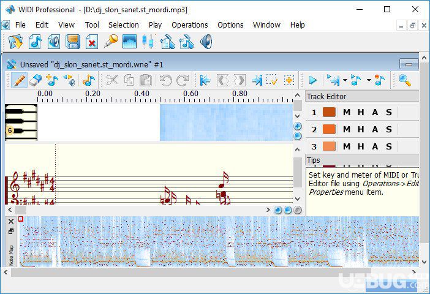Click the Paste clipboard icon
Screen dimensions: 430x294
pos(146,80)
